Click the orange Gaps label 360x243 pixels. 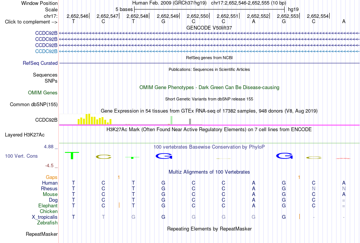click(x=52, y=177)
